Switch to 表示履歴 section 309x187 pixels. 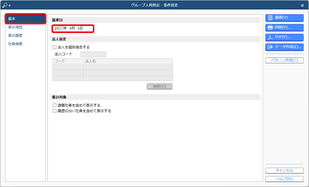point(15,36)
